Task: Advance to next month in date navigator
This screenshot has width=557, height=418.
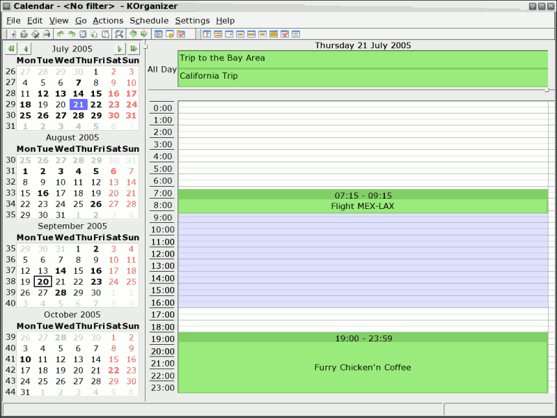Action: point(119,49)
